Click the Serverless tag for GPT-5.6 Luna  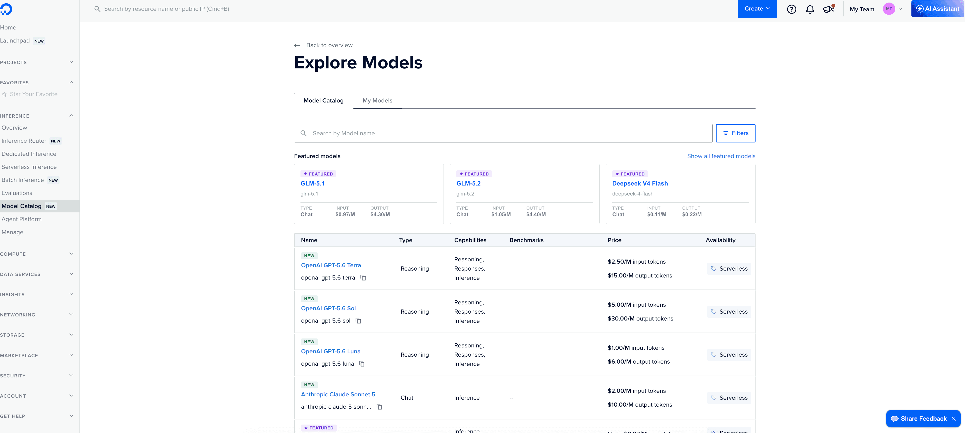pyautogui.click(x=729, y=355)
